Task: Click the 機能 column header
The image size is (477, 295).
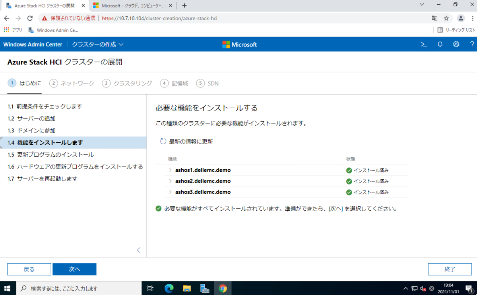Action: point(173,159)
